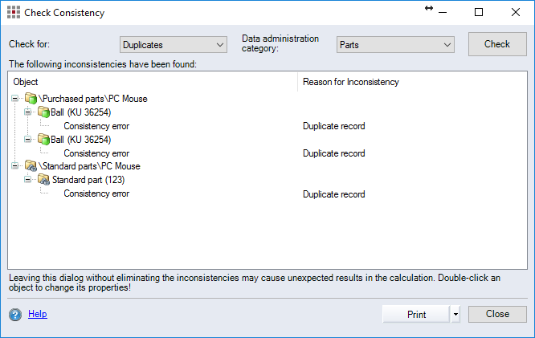Viewport: 535px width, 338px height.
Task: Collapse the \Purchased parts\PC Mouse tree node
Action: (x=15, y=99)
